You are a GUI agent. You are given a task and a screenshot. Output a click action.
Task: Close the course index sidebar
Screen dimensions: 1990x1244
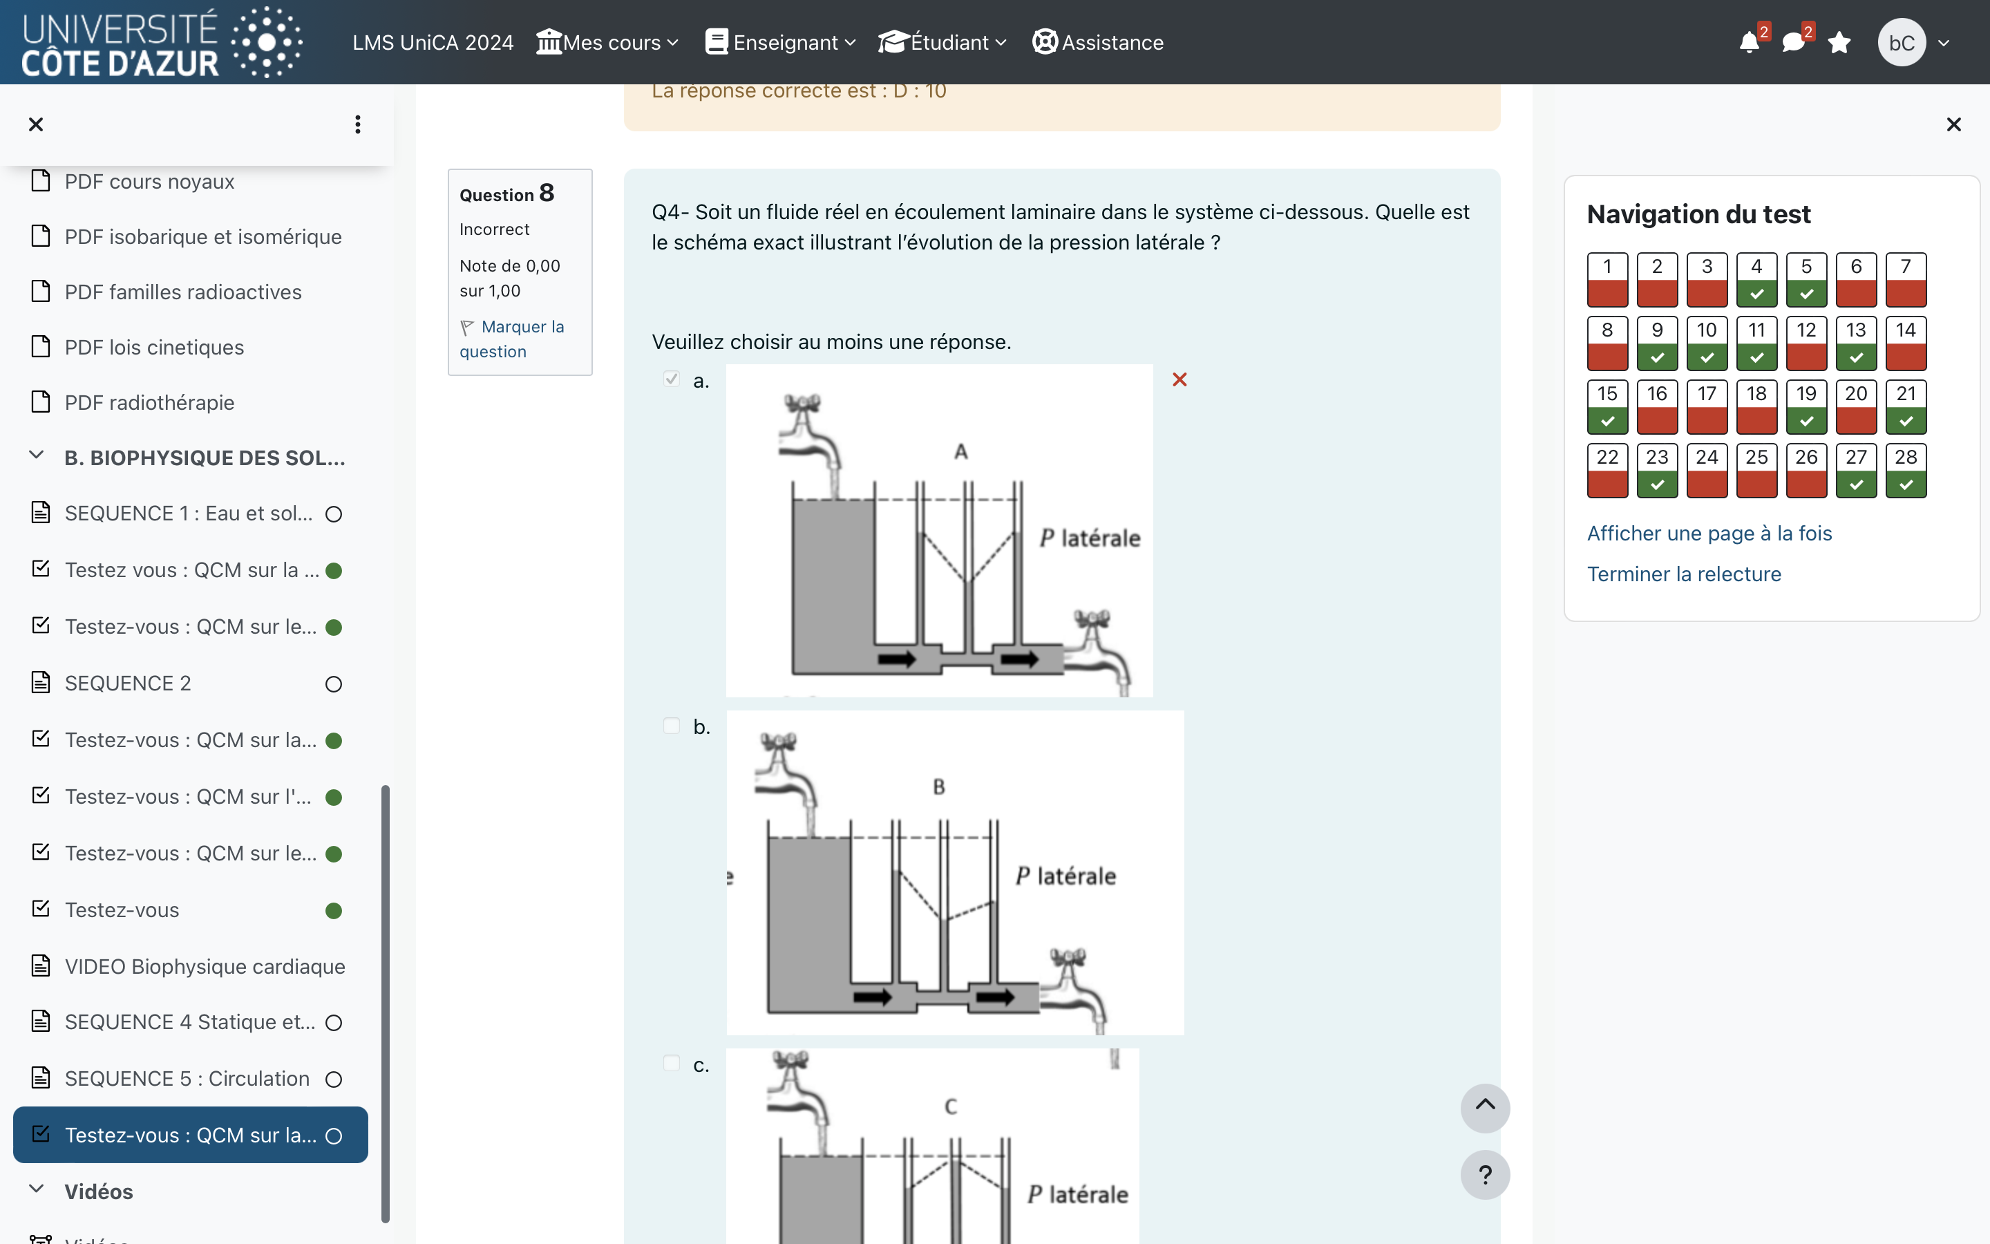tap(35, 124)
